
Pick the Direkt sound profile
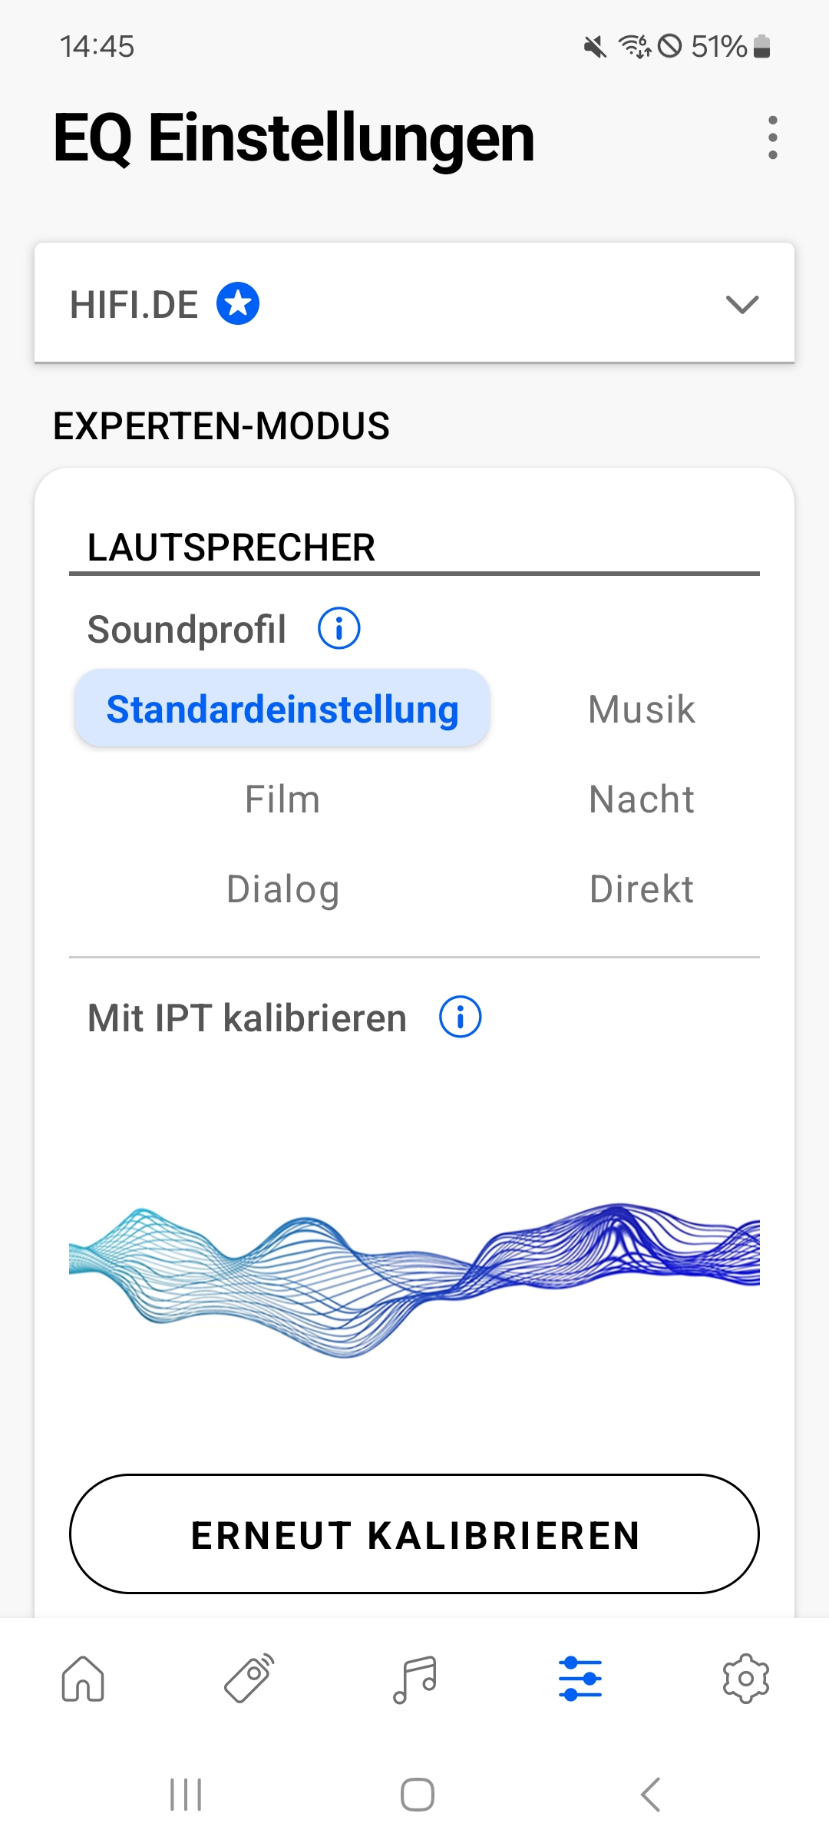point(641,888)
